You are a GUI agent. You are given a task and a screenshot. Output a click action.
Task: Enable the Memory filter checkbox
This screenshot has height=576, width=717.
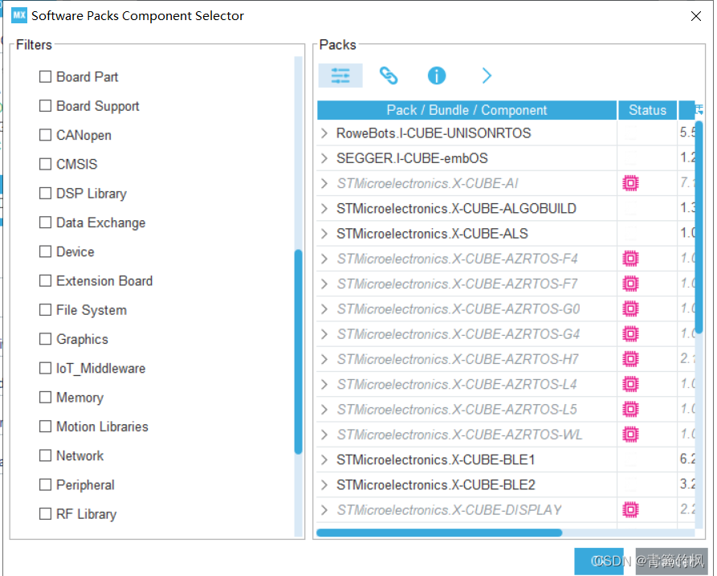[x=45, y=397]
